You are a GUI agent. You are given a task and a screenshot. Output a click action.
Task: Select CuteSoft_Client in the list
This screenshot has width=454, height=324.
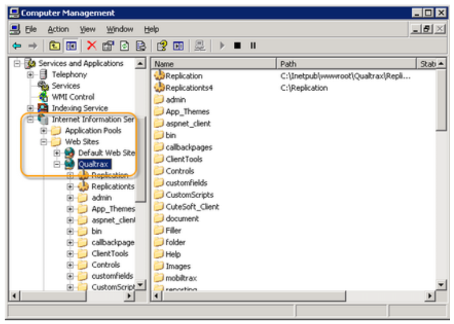192,206
